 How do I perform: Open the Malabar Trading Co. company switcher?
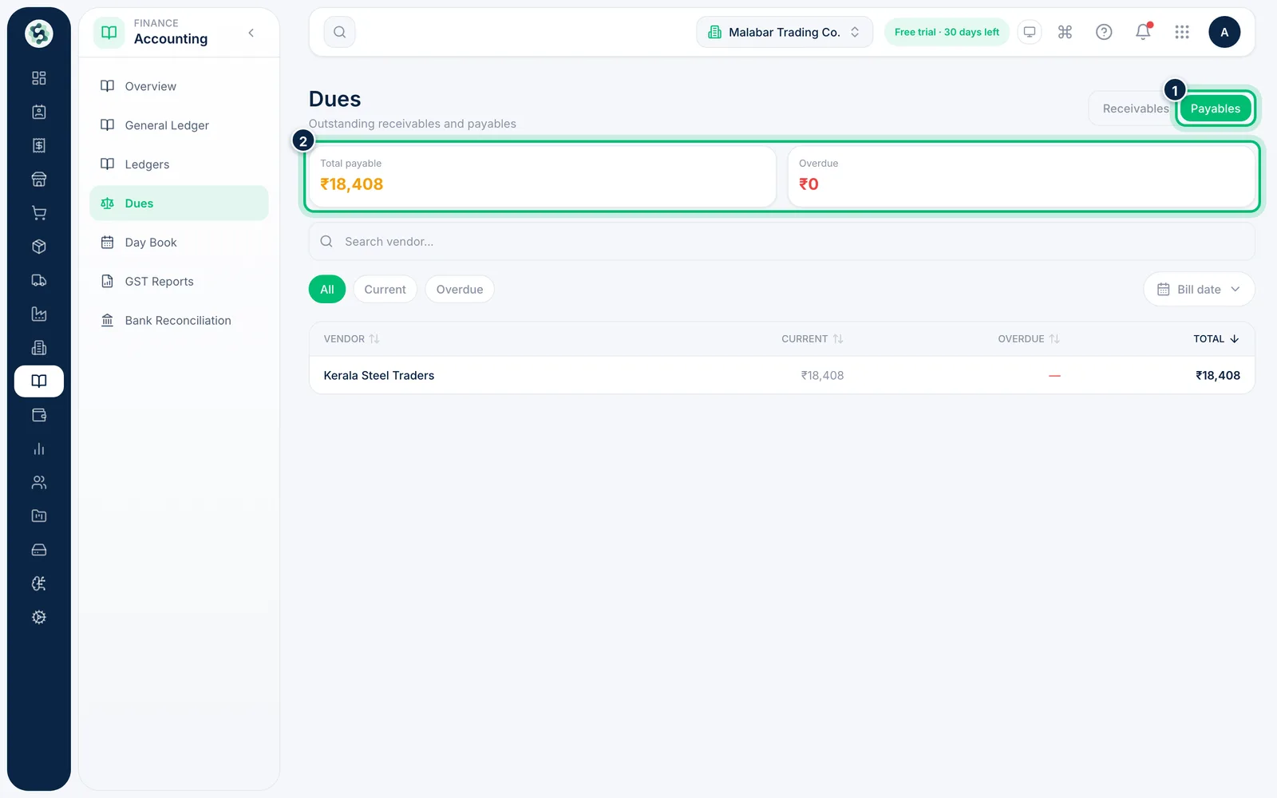pyautogui.click(x=785, y=32)
